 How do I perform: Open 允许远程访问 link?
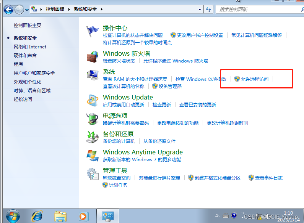(x=255, y=79)
